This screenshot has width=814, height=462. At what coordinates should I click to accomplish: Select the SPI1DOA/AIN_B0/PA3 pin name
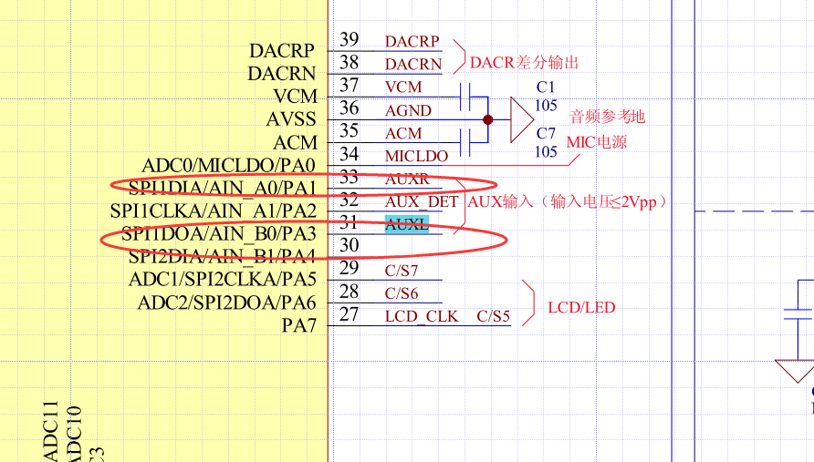pos(218,234)
